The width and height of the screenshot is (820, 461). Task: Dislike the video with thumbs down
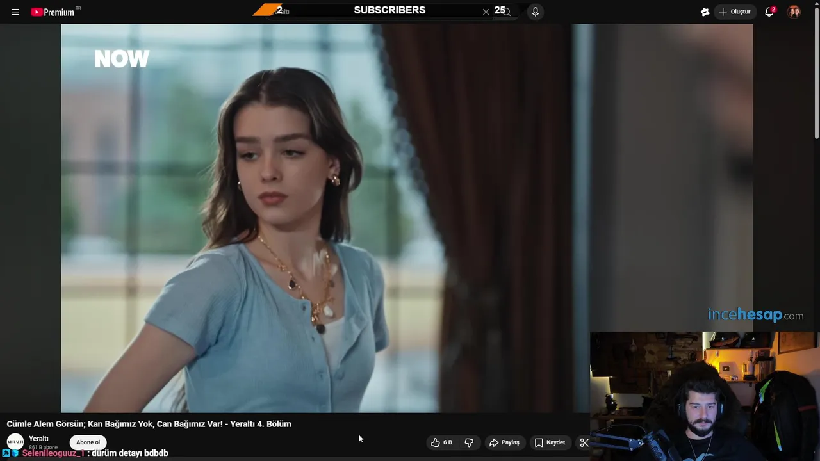(x=469, y=442)
